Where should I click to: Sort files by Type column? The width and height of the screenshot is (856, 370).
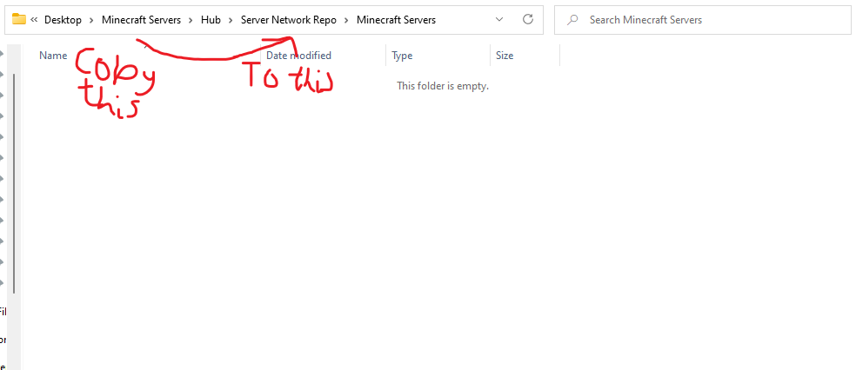coord(402,56)
